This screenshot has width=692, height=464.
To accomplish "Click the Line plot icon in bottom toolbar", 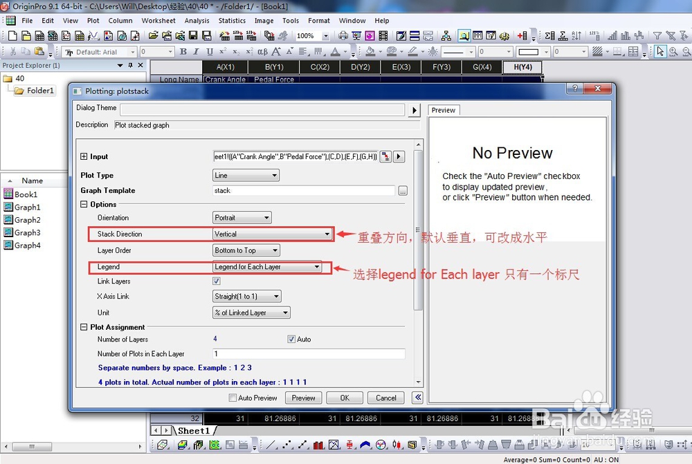I will pyautogui.click(x=271, y=445).
